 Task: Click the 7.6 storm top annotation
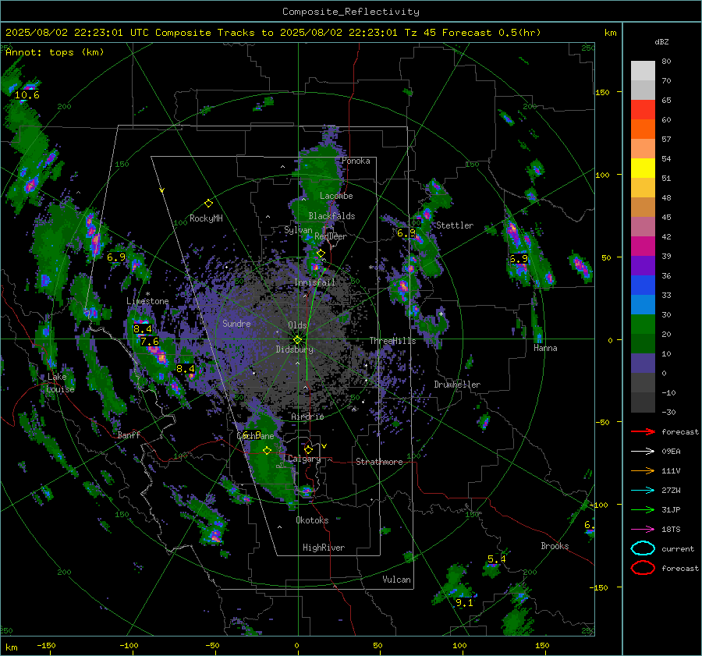point(150,341)
